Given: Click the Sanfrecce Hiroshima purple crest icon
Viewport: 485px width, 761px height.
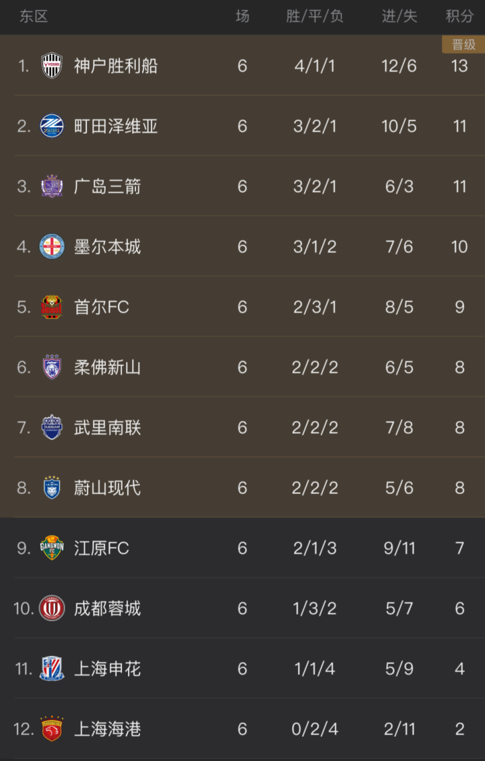Looking at the screenshot, I should tap(52, 186).
